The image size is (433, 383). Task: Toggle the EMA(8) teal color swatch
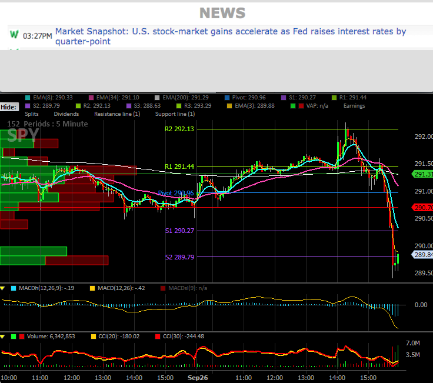(x=28, y=98)
